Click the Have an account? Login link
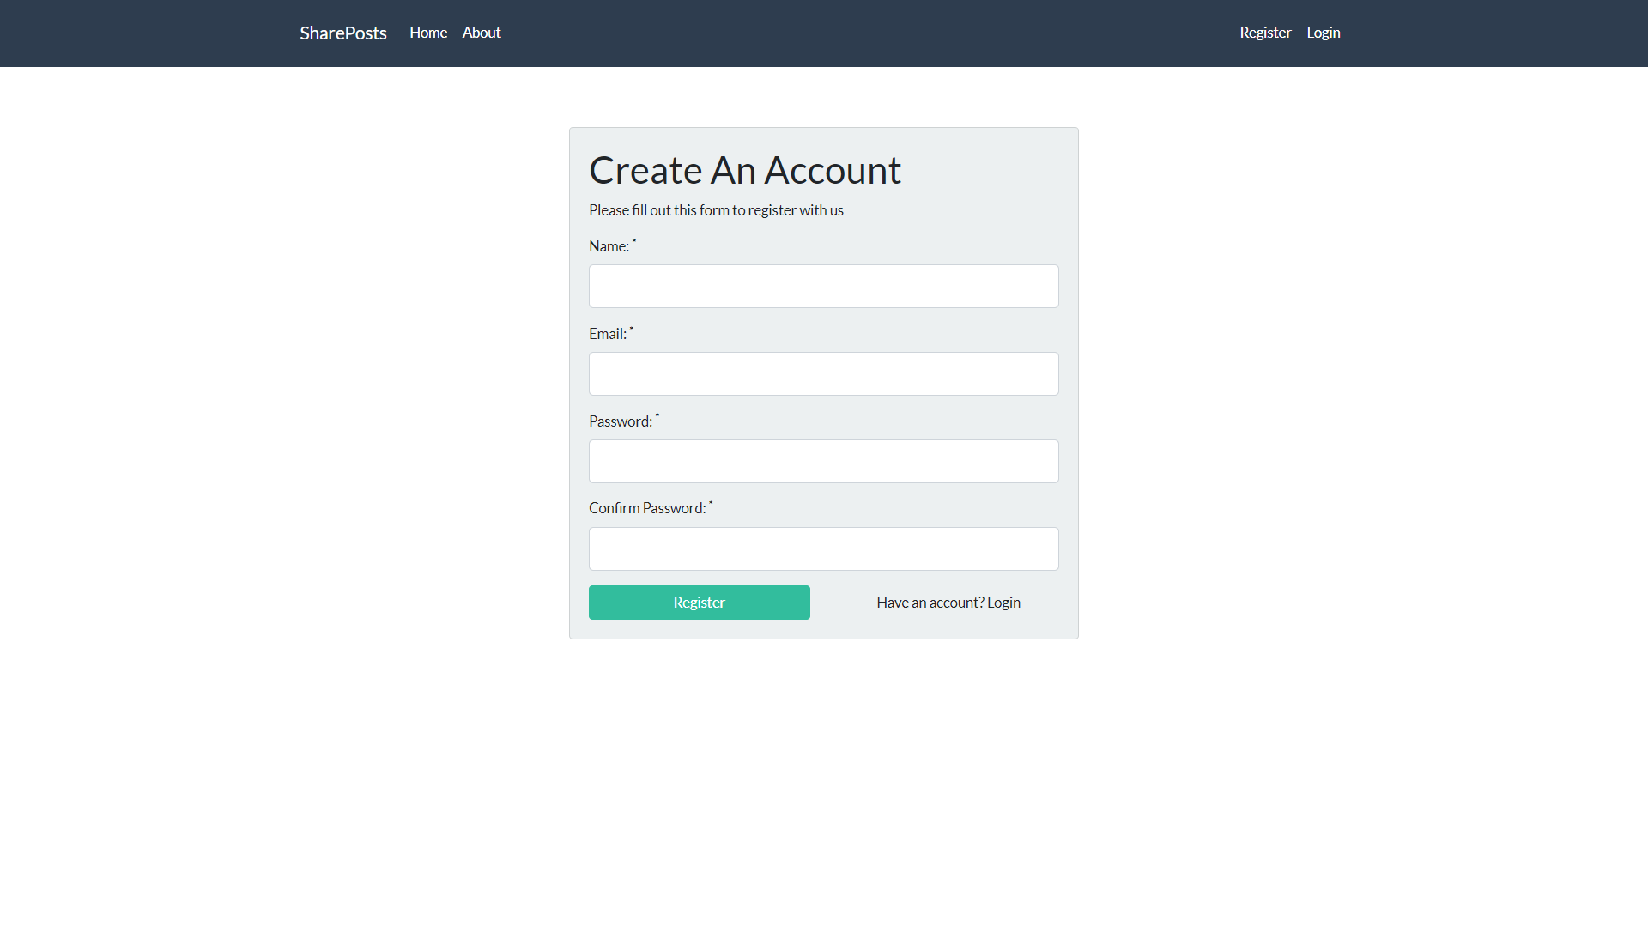Screen dimensions: 1648x927 (x=948, y=603)
